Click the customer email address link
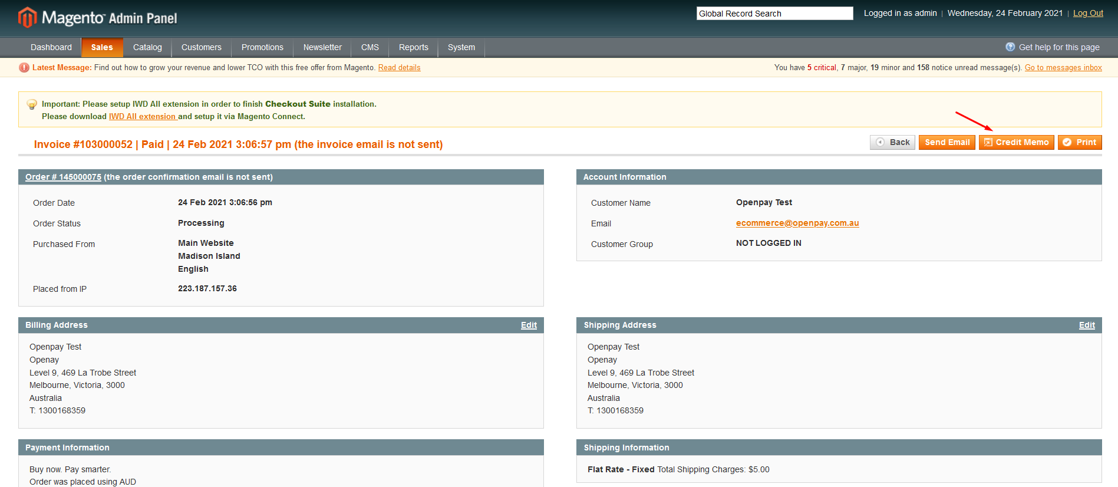The width and height of the screenshot is (1118, 487). (797, 223)
